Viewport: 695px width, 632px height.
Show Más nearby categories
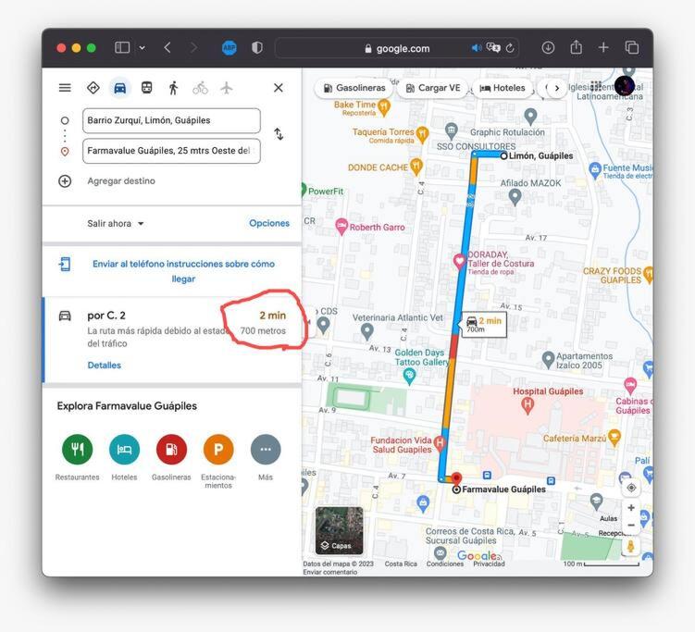coord(266,457)
